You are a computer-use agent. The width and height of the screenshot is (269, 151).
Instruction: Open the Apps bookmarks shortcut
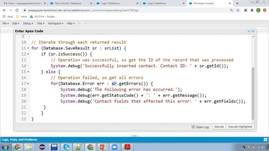tap(8, 17)
